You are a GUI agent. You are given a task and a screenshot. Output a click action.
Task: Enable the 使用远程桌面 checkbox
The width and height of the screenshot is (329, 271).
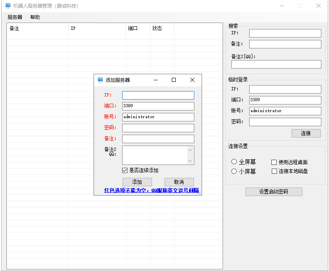[x=274, y=162]
